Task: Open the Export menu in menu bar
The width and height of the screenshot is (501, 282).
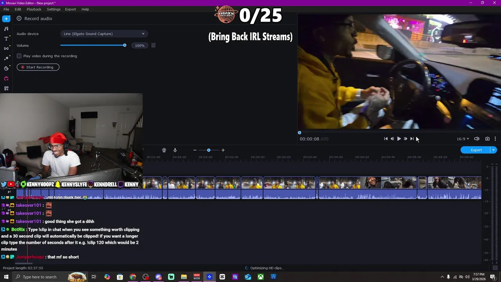Action: tap(70, 9)
